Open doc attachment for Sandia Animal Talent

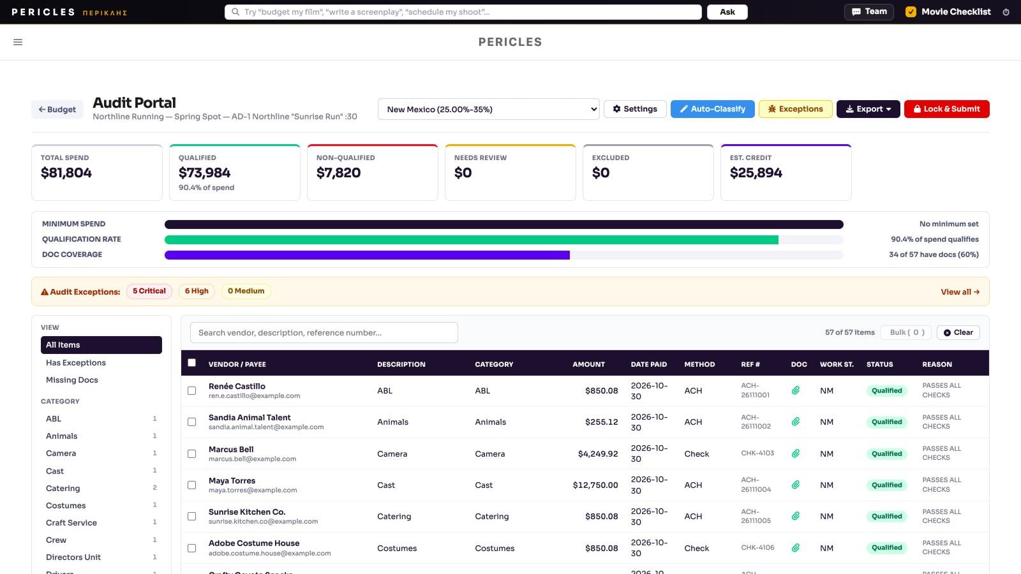click(x=796, y=422)
